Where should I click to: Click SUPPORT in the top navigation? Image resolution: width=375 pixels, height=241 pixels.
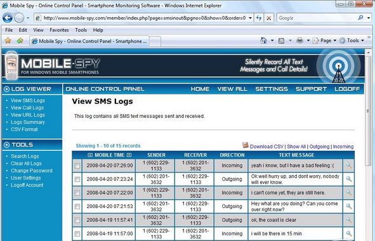[311, 89]
